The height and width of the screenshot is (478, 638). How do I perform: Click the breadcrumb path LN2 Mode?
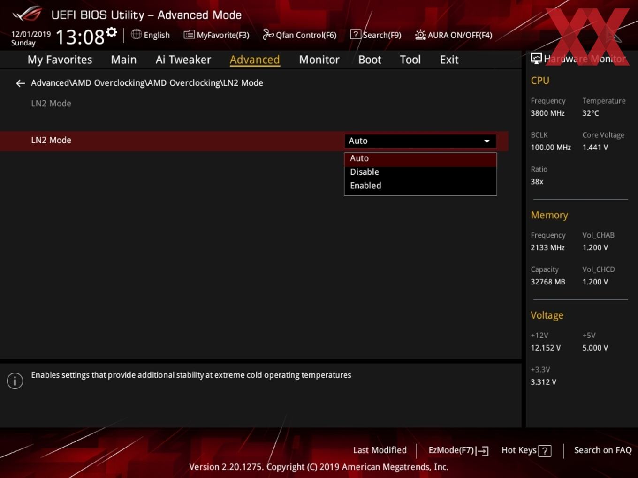(x=243, y=83)
